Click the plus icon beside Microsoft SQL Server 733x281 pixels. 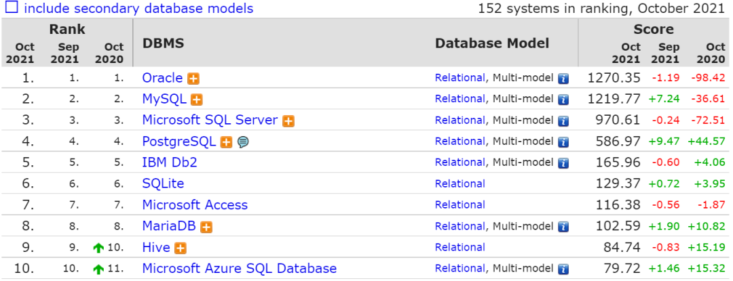(x=288, y=121)
